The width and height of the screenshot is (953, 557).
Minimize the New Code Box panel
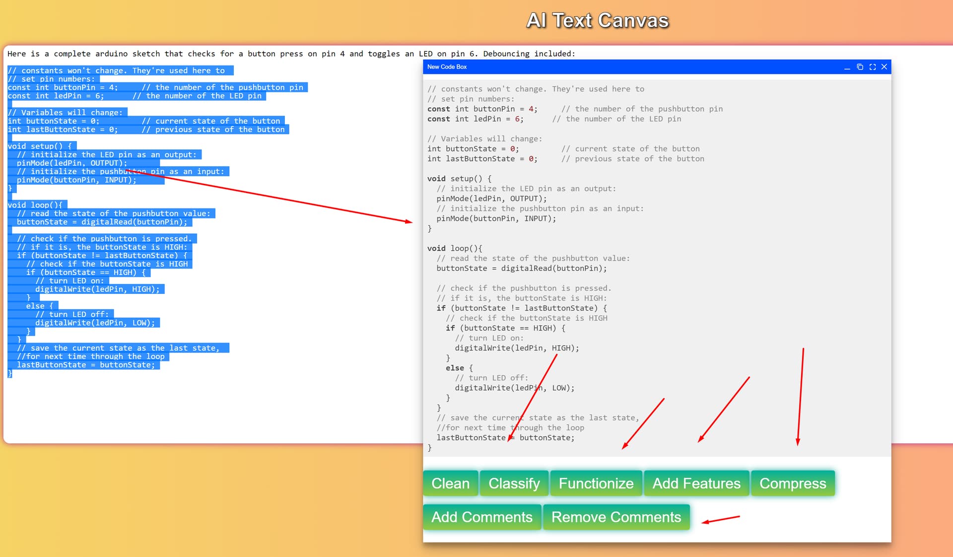tap(847, 67)
